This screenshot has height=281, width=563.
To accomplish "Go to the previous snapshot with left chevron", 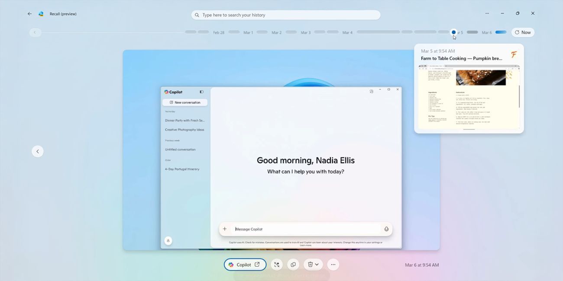I will (x=38, y=151).
